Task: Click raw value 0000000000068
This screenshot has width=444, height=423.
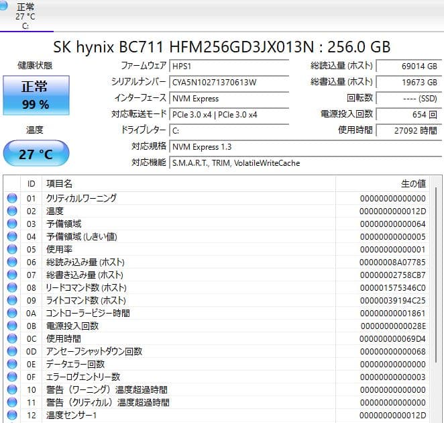Action: (x=393, y=352)
